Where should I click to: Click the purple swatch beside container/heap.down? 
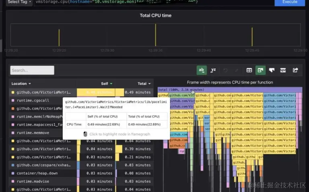pos(13,173)
